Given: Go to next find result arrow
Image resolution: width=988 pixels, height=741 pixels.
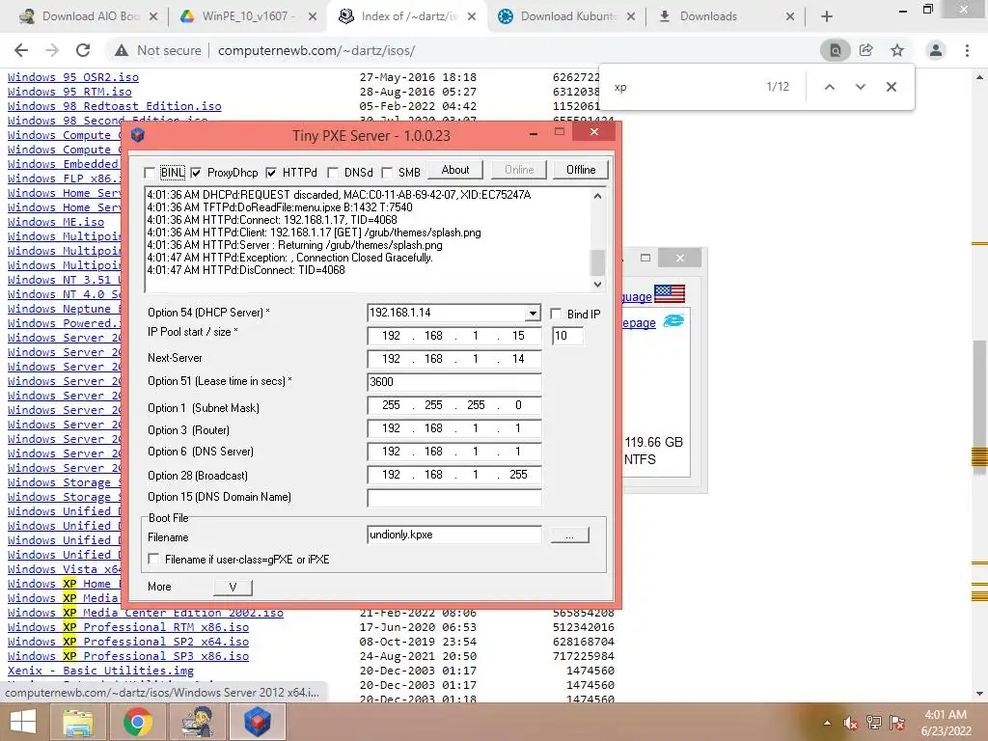Looking at the screenshot, I should [861, 87].
